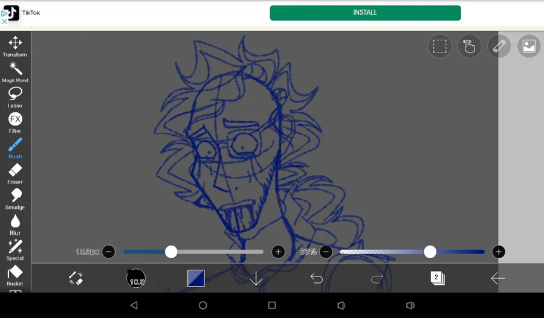Select the Special tool
544x318 pixels.
[15, 250]
